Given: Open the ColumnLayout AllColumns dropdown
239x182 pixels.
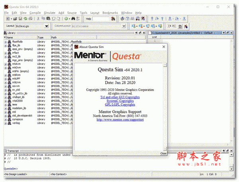Looking at the screenshot, I should 124,26.
